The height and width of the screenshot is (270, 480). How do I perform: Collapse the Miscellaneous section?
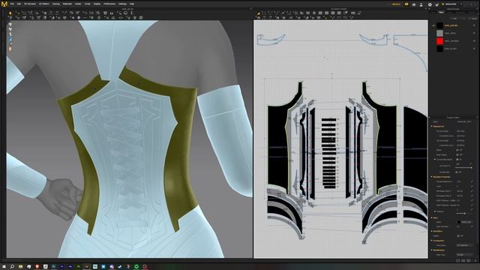coord(432,250)
